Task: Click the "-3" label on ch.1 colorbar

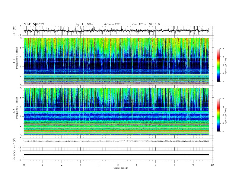Action: coord(222,49)
